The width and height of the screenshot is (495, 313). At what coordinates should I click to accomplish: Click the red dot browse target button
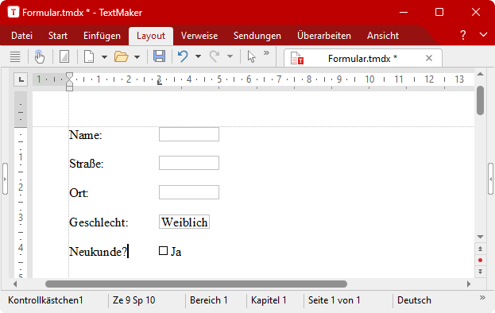[x=480, y=261]
